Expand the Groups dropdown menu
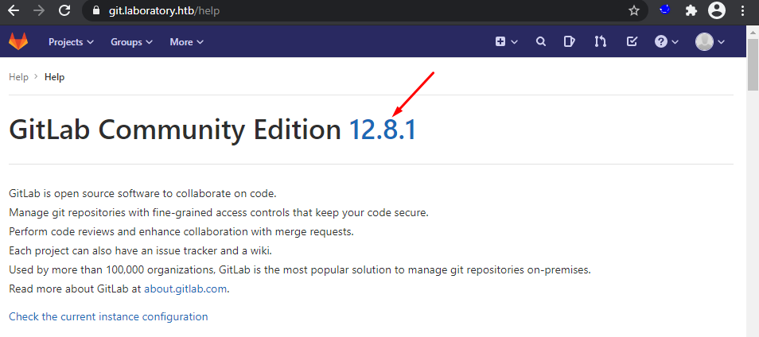Screen dimensions: 759x337 131,42
